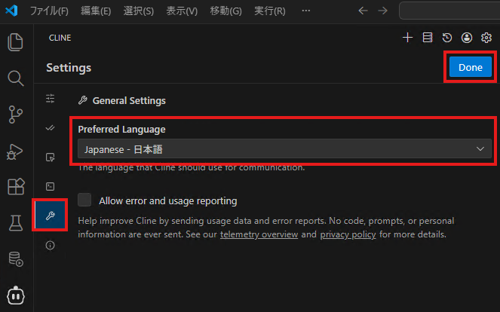The image size is (500, 312).
Task: Open the 実行(R) menu
Action: pos(270,11)
